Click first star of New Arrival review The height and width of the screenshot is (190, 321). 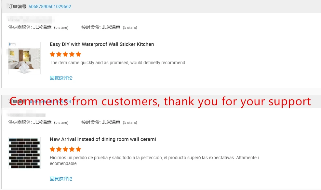click(x=52, y=149)
